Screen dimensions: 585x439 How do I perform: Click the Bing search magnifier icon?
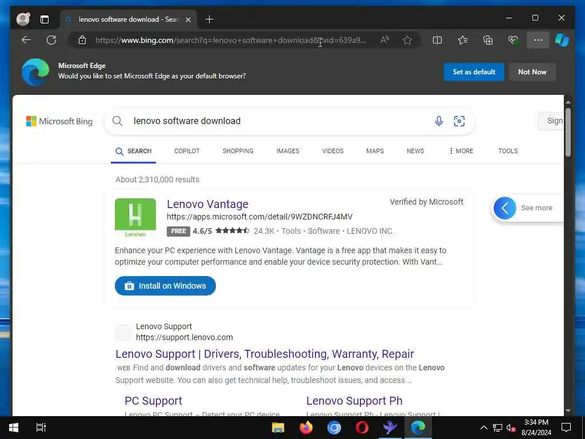(118, 121)
